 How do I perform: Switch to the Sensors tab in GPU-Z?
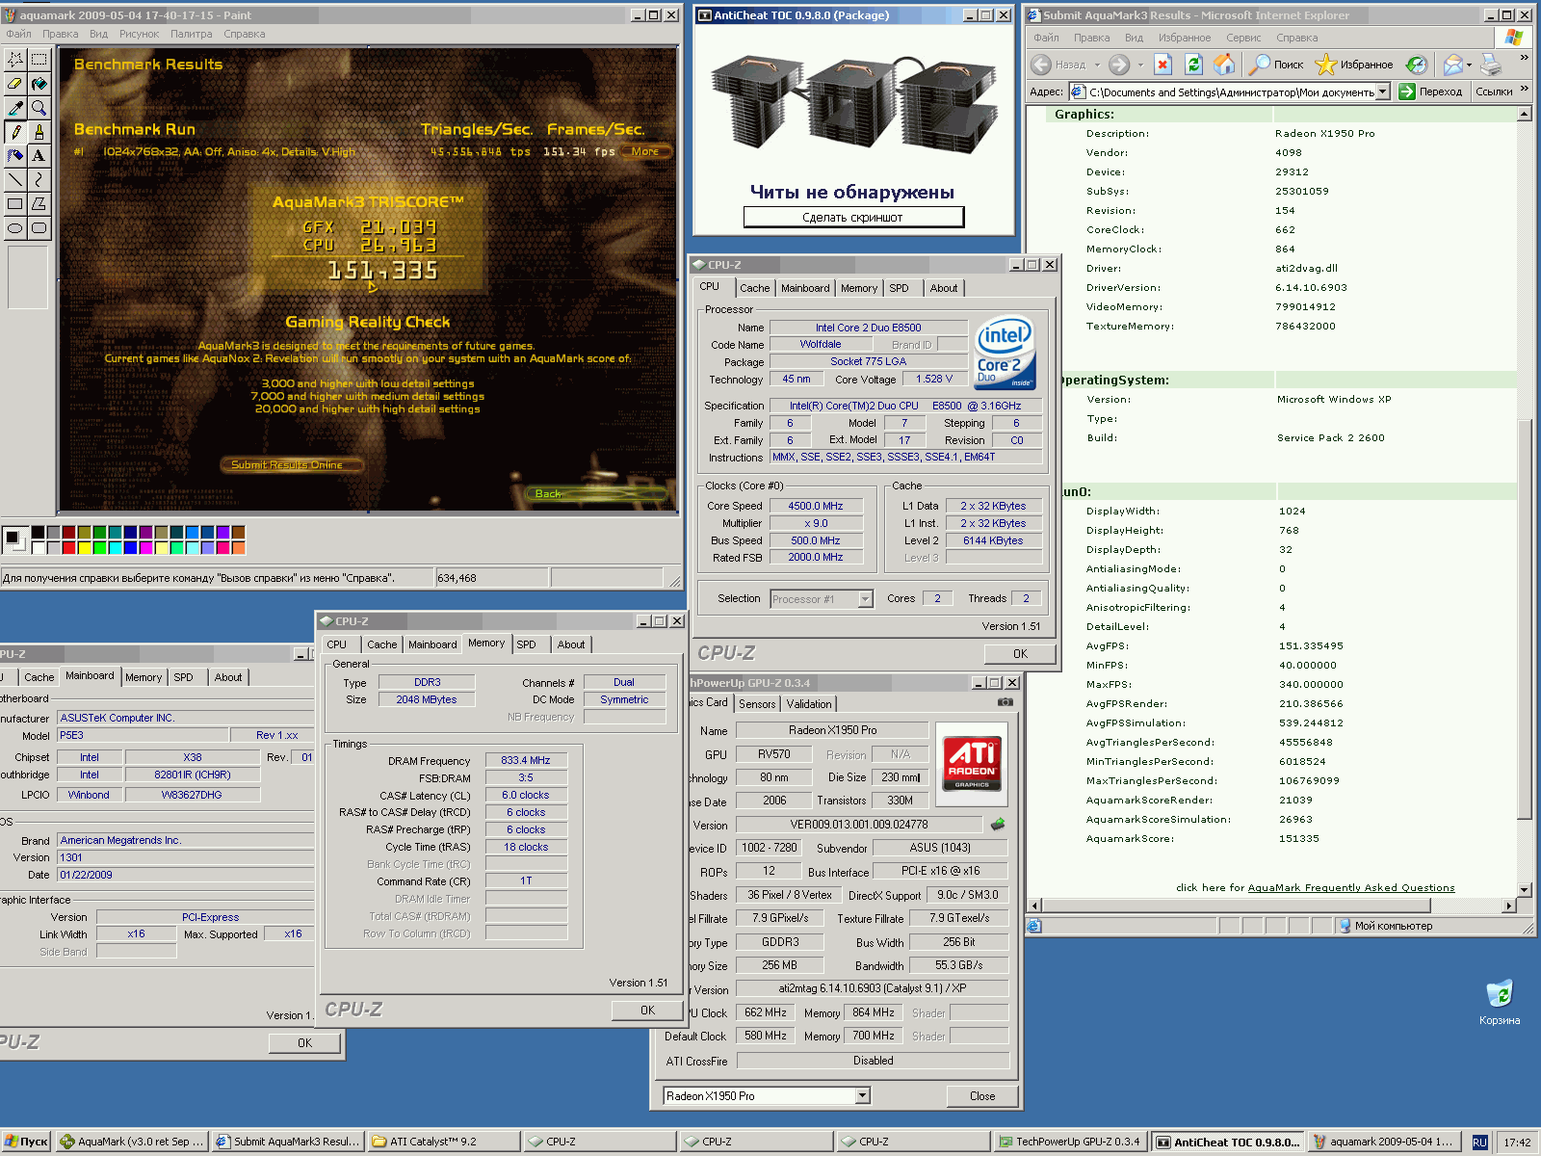(x=757, y=704)
